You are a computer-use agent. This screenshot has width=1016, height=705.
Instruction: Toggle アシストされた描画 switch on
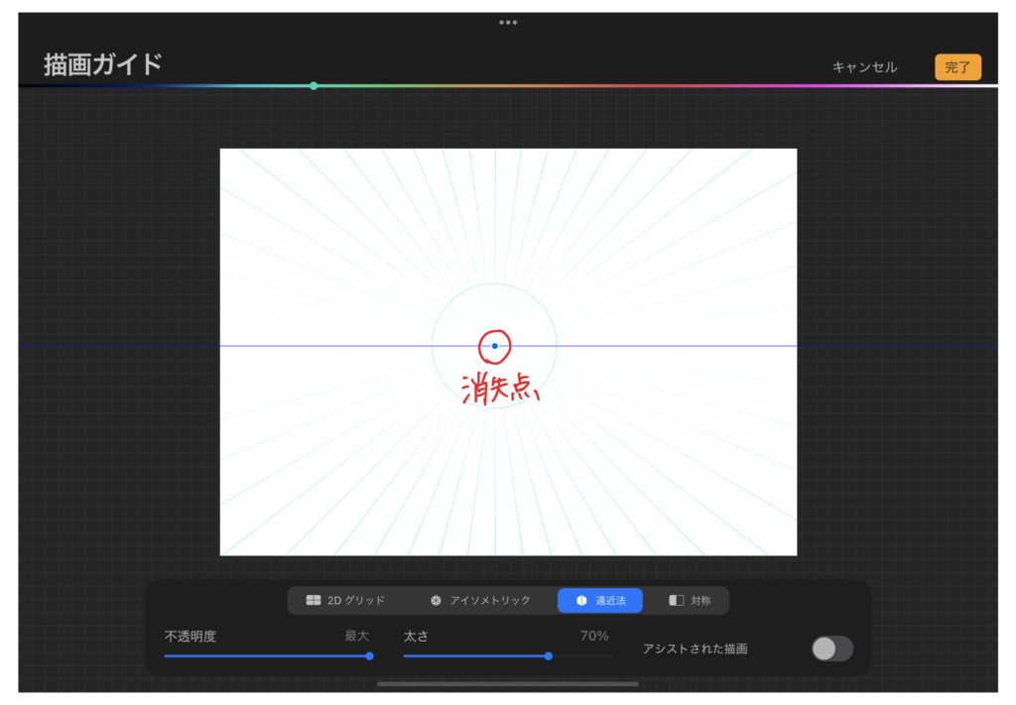(x=832, y=648)
